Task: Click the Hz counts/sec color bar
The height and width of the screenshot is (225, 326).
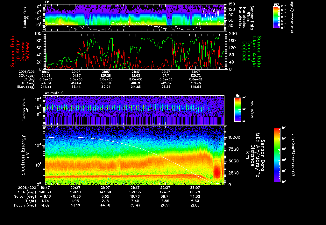Action: (237, 109)
